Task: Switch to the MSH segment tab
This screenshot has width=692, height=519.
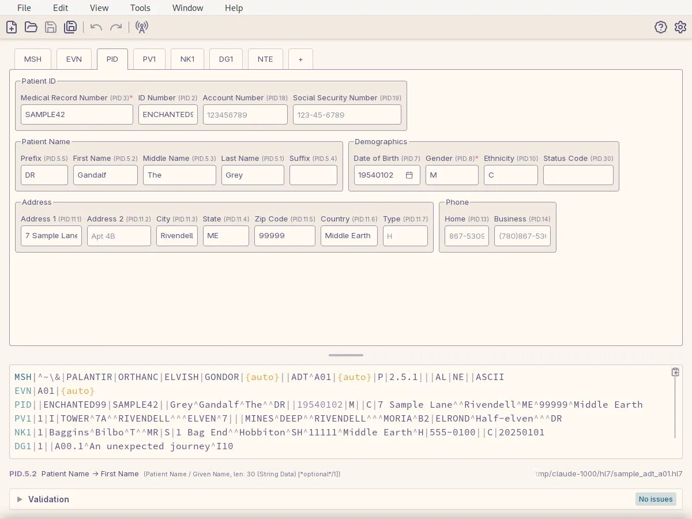Action: click(x=33, y=59)
